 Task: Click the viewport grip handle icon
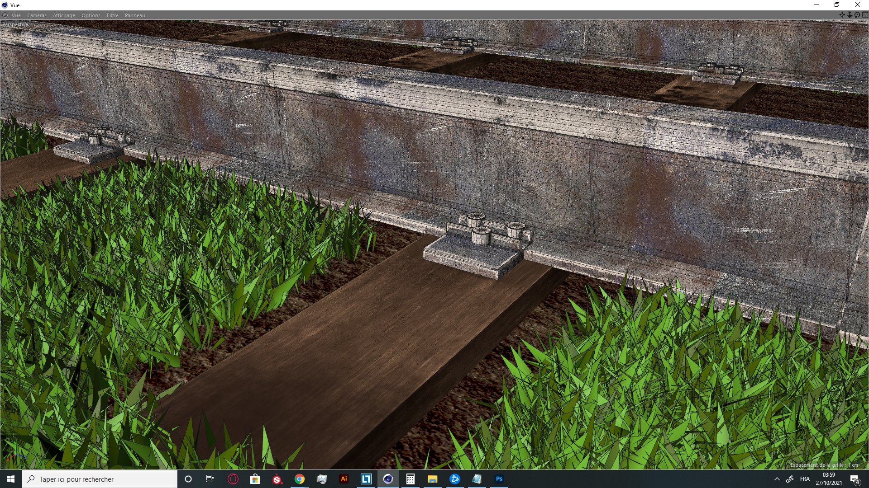[5, 15]
